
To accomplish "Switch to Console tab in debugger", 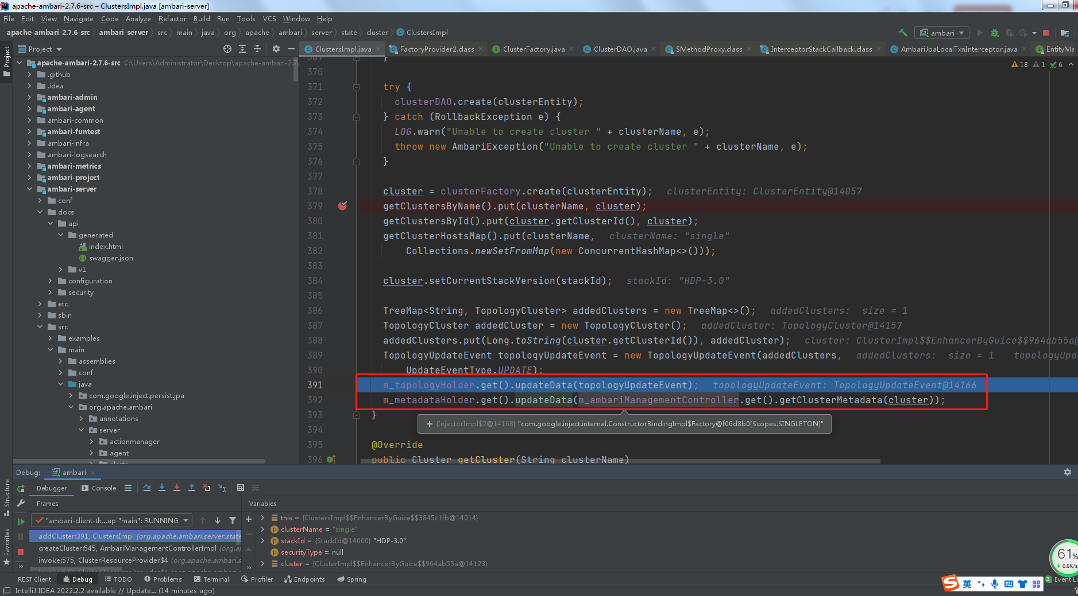I will (99, 488).
